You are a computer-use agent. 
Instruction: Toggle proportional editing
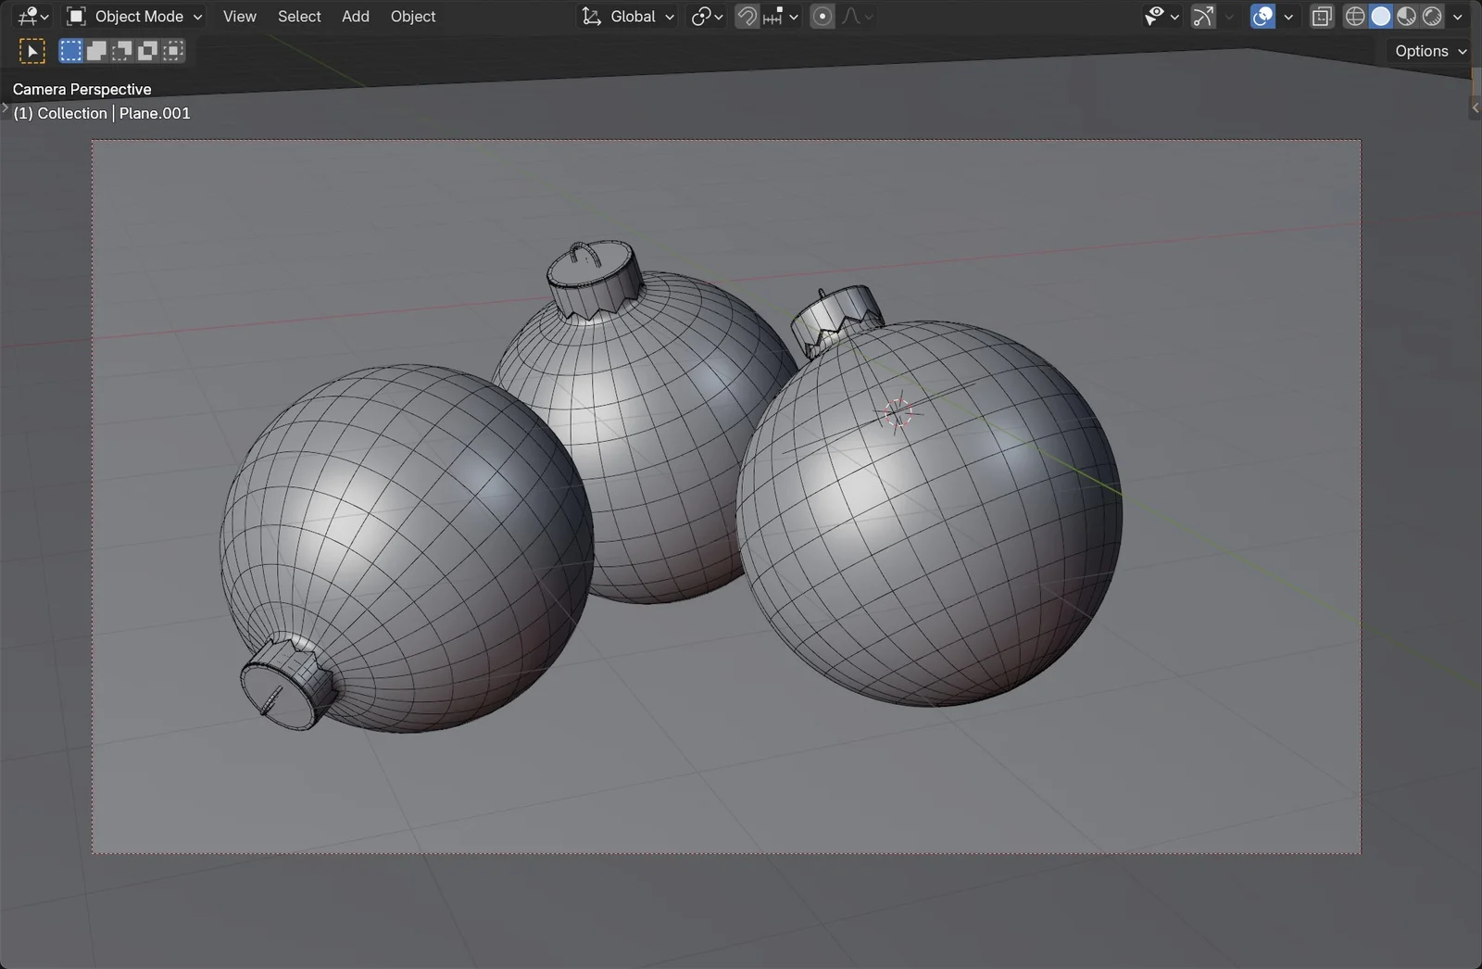pyautogui.click(x=822, y=16)
